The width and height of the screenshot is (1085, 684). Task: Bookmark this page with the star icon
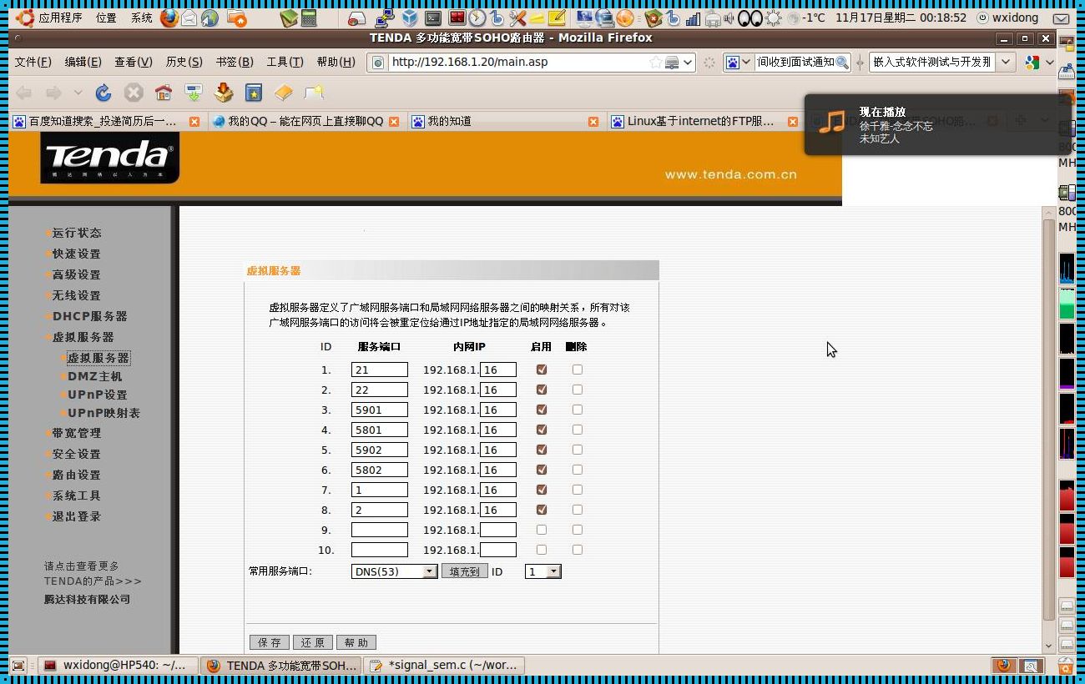[656, 62]
